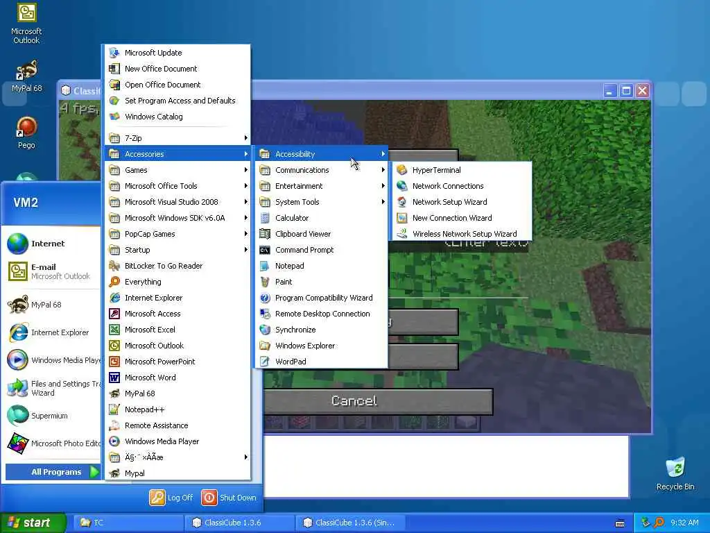Click New Connection Wizard entry
This screenshot has width=710, height=533.
coord(461,218)
